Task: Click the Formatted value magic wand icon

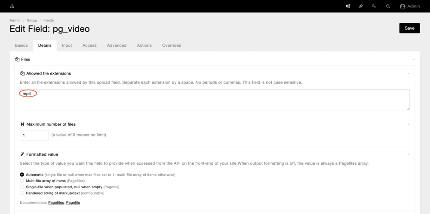Action: click(x=22, y=154)
